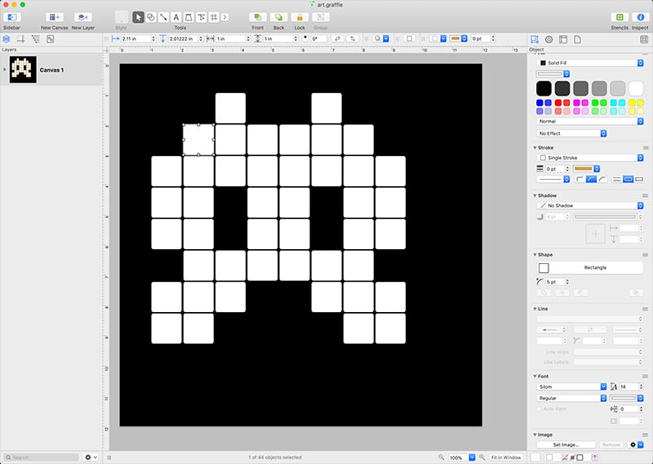The width and height of the screenshot is (653, 464).
Task: Open the Rectangle shape picker
Action: click(589, 268)
